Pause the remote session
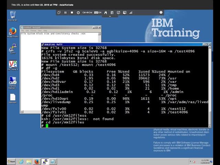Image resolution: width=220 pixels, height=165 pixels. click(x=65, y=13)
